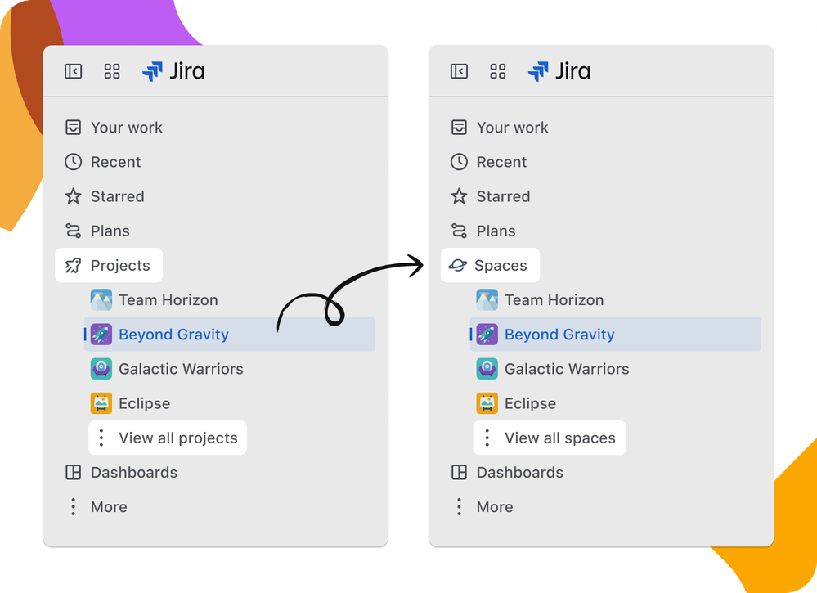Click the Jira logo in the left panel
The width and height of the screenshot is (817, 593).
[x=173, y=71]
